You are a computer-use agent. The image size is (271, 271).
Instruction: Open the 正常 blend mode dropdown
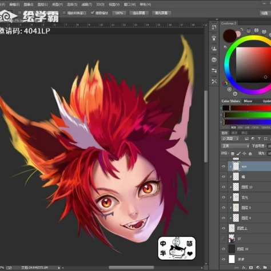pos(236,146)
